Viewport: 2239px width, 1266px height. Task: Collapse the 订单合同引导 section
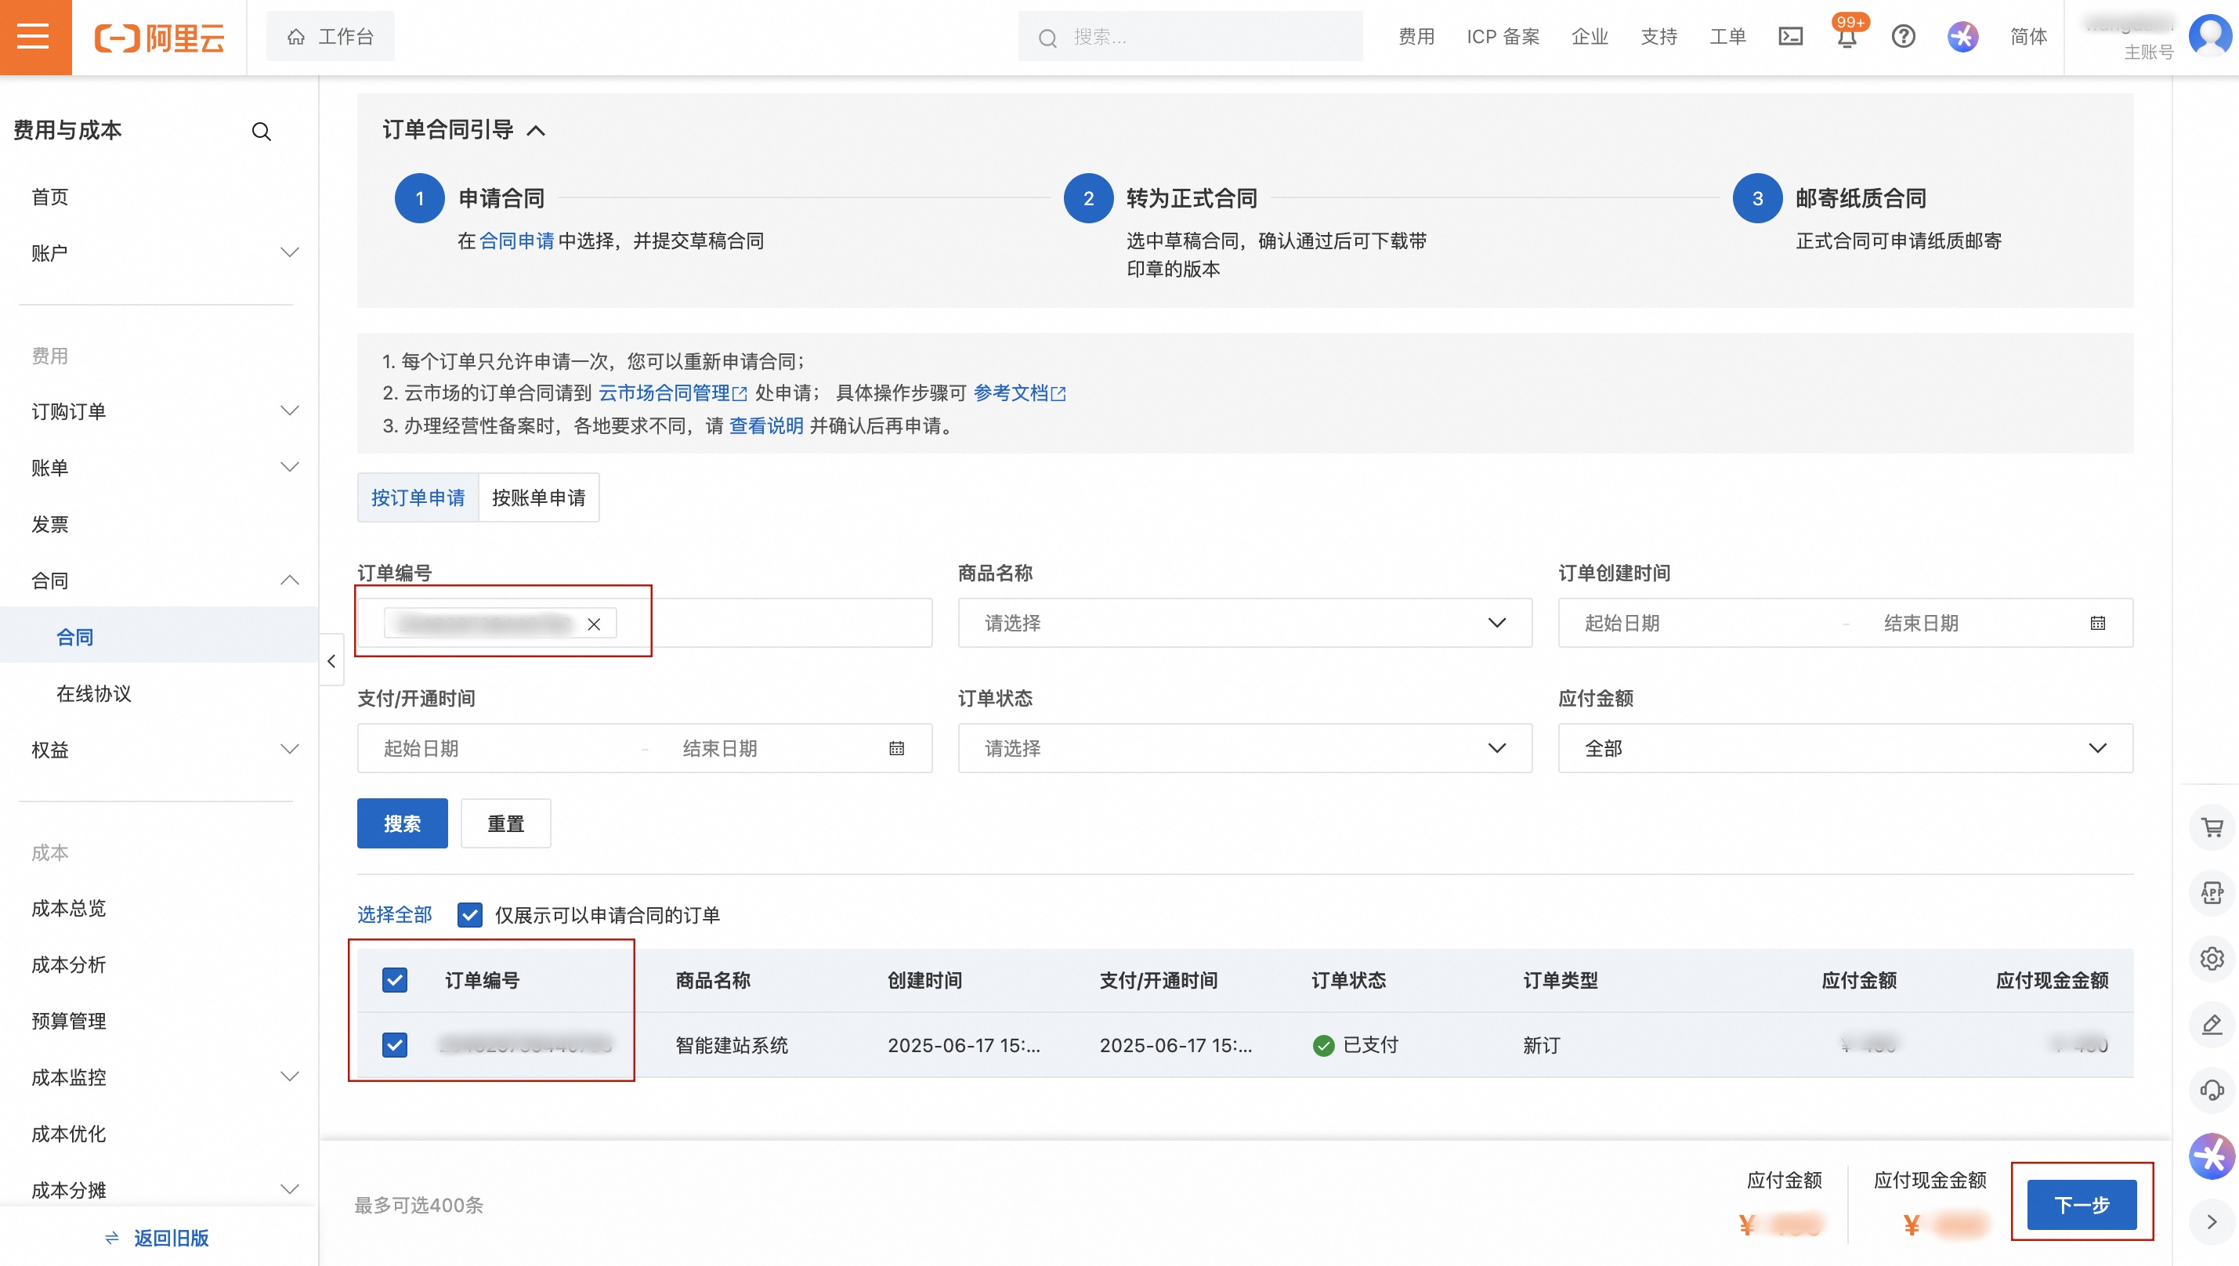click(537, 130)
